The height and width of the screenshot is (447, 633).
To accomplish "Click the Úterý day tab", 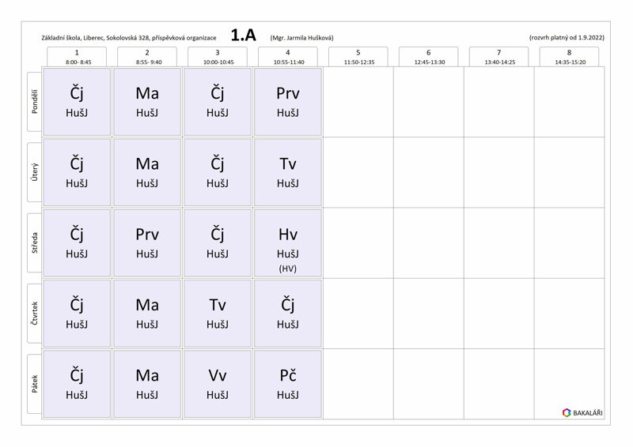I will click(34, 172).
